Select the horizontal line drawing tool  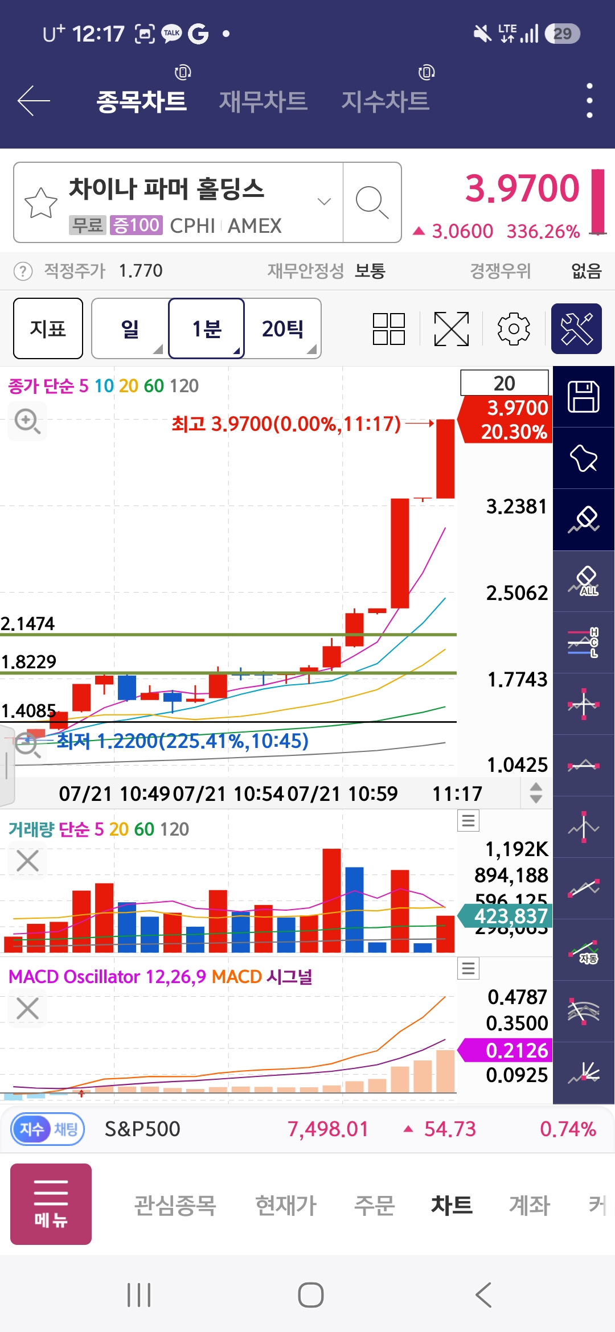[584, 766]
